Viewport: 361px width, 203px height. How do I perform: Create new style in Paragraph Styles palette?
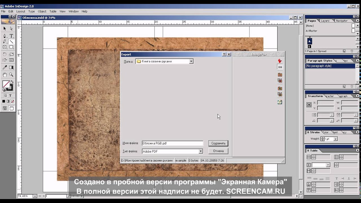click(x=344, y=87)
